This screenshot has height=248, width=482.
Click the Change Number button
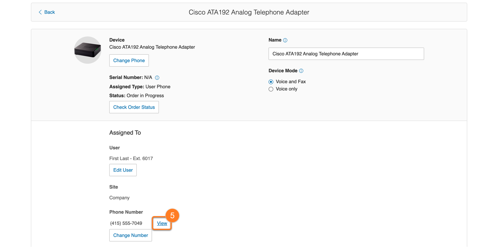[x=130, y=235]
